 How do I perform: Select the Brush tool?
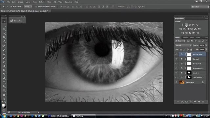[x=4, y=50]
